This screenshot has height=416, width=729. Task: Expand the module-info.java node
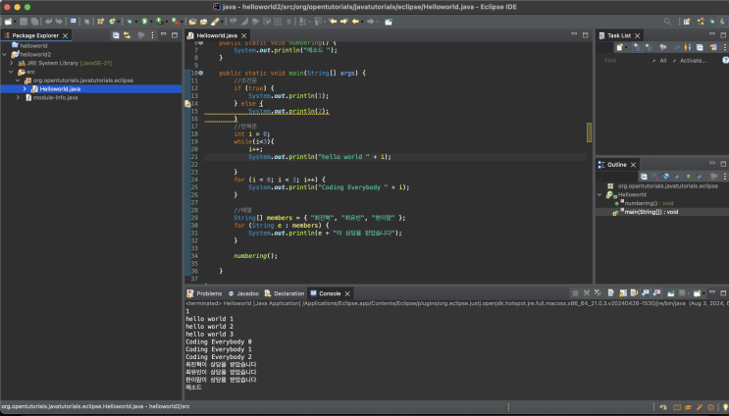pyautogui.click(x=18, y=97)
